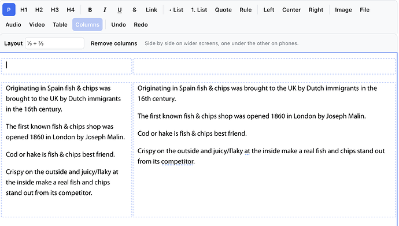The width and height of the screenshot is (399, 226).
Task: Place cursor in empty top-right column cell
Action: [264, 66]
